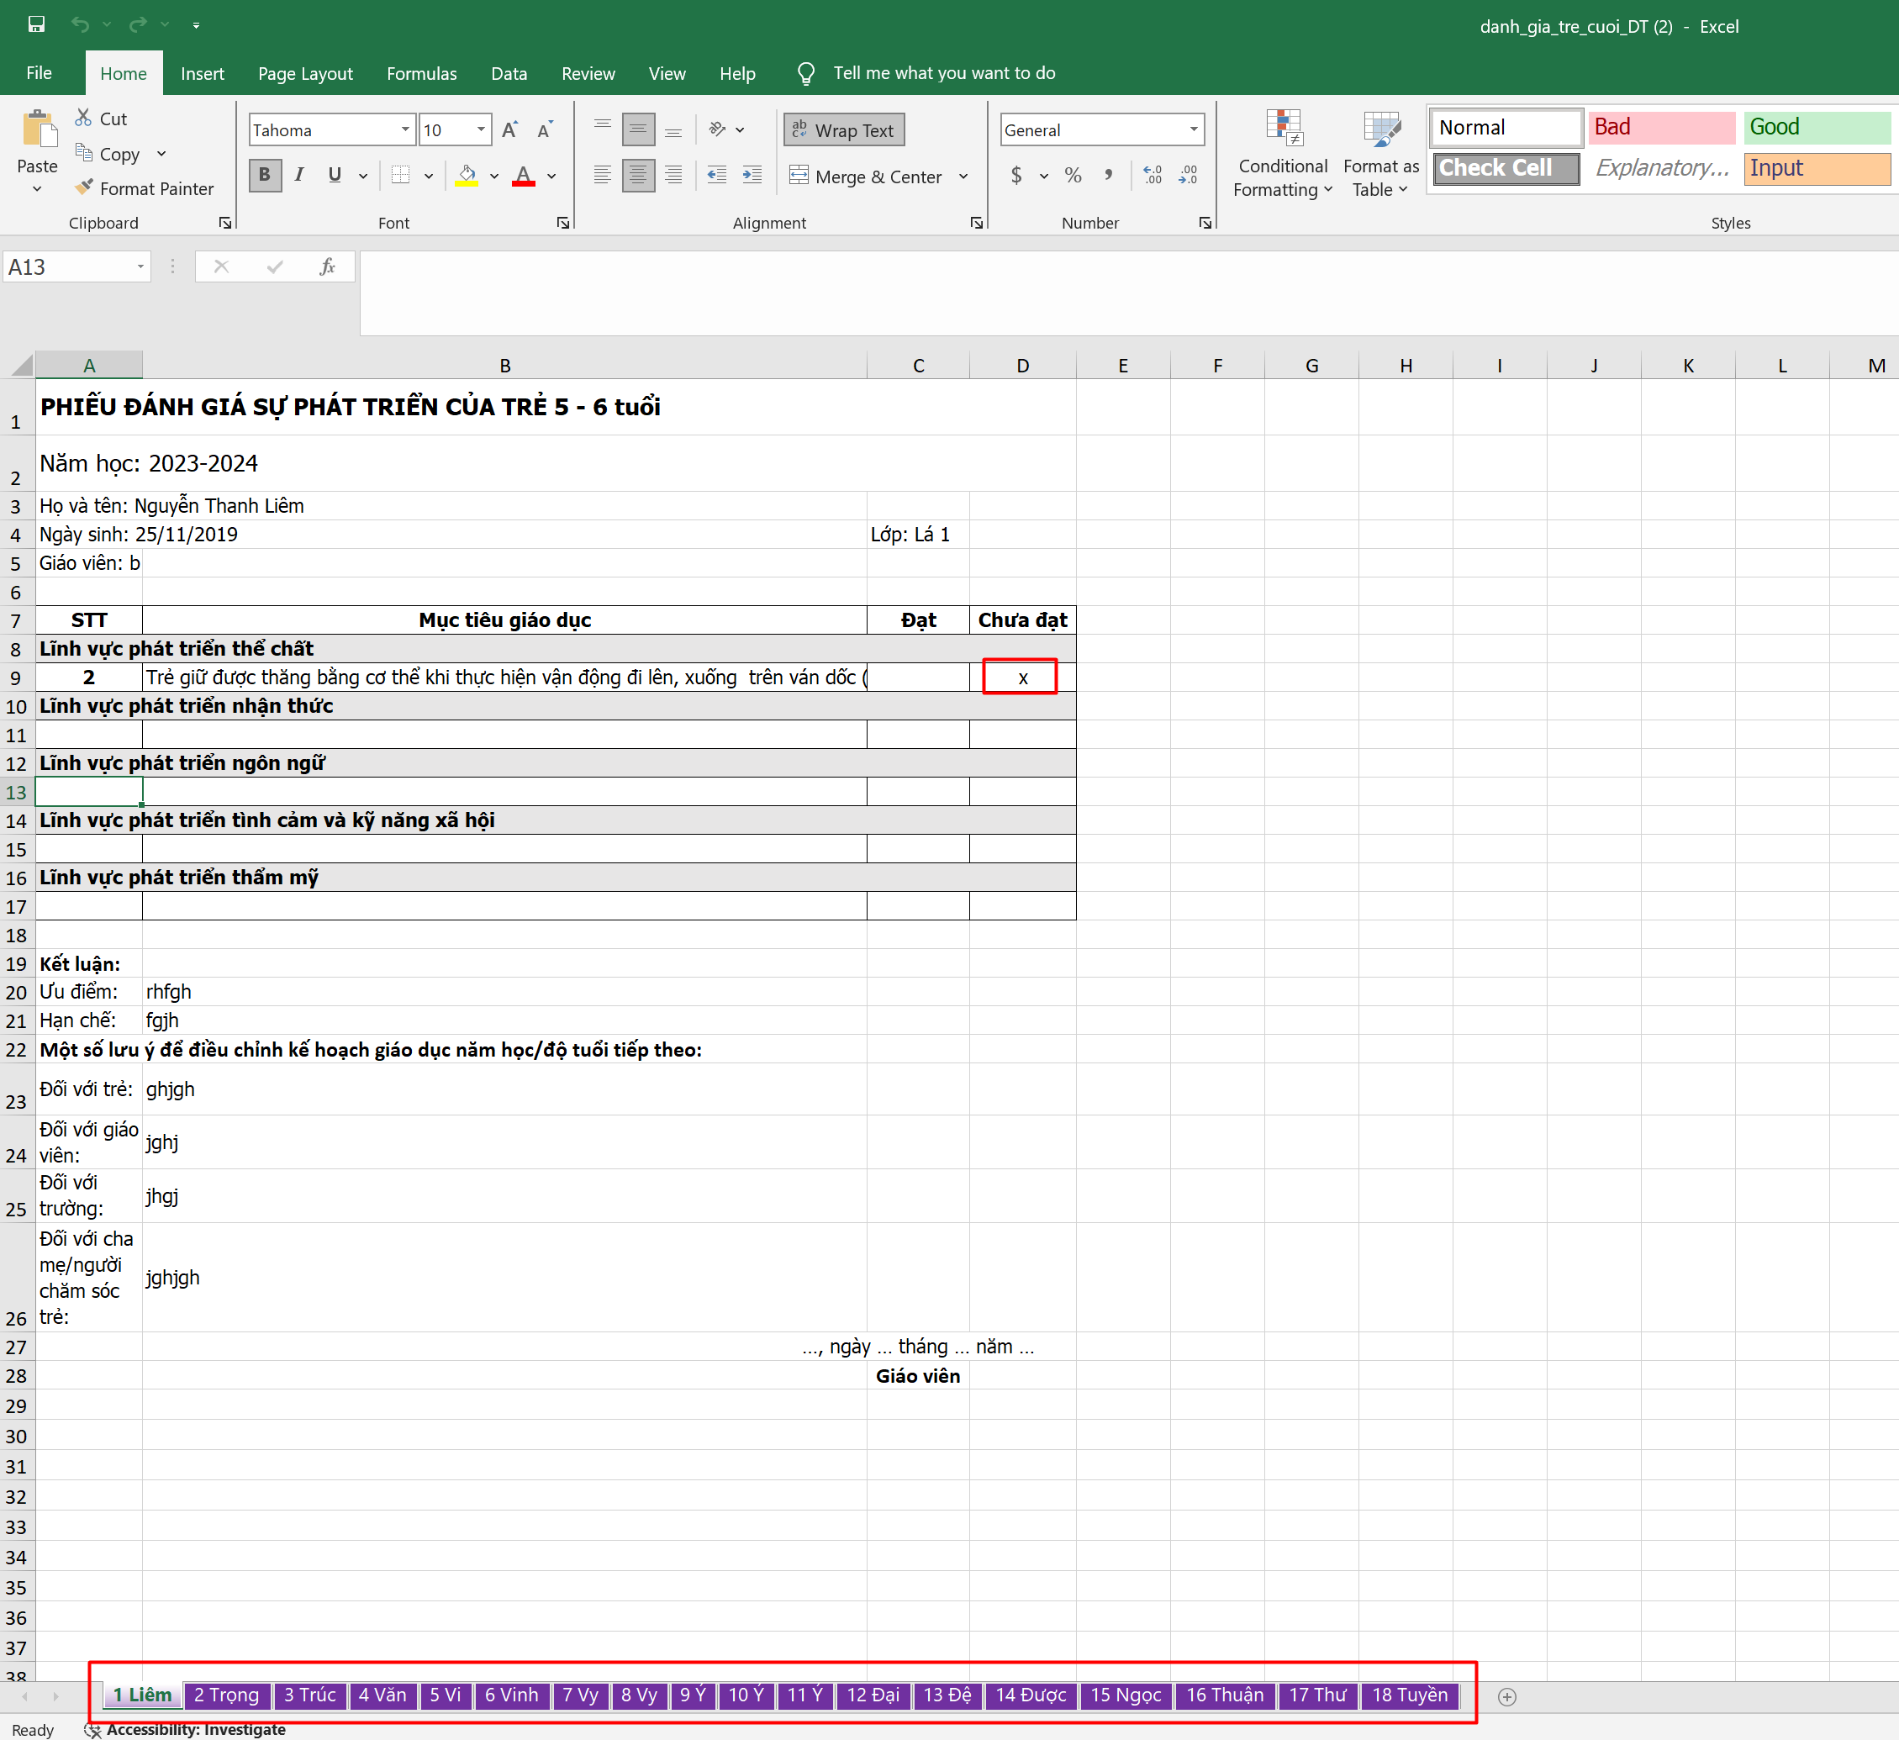Open the Merge & Center dropdown arrow

[963, 177]
